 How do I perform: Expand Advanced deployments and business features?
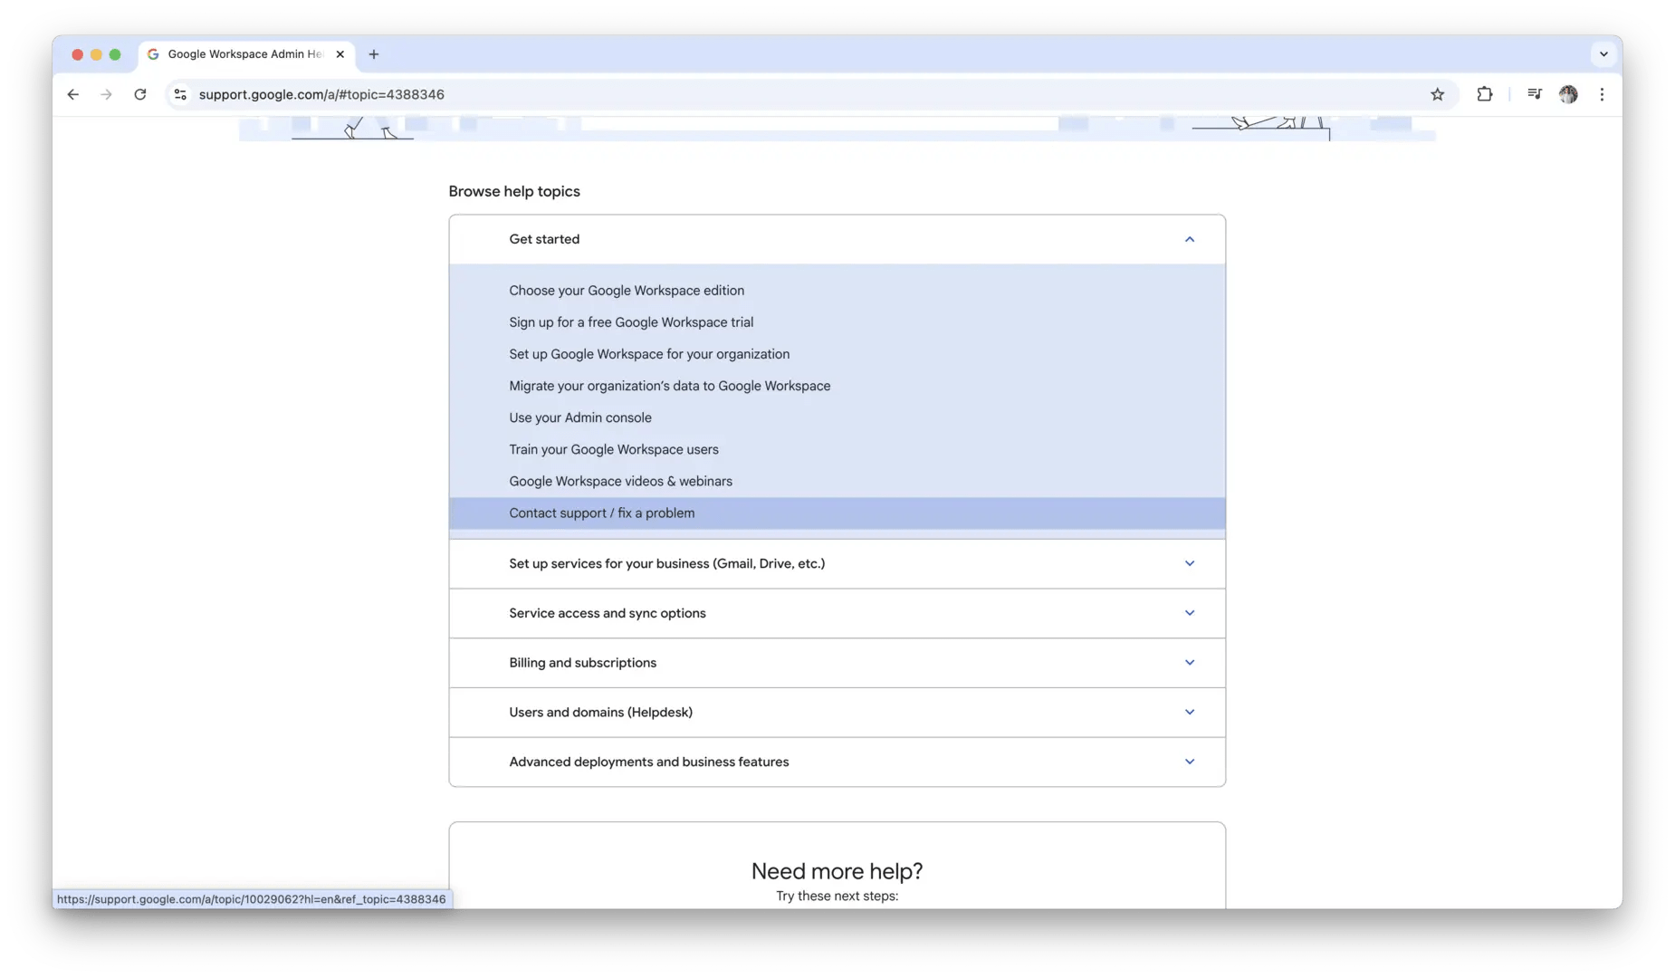[x=1189, y=762]
